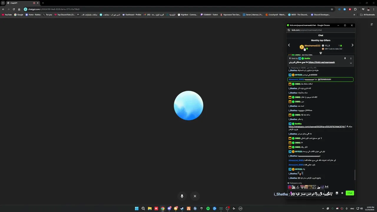Open the Crunchyroll bookmark
The width and height of the screenshot is (377, 212).
tap(275, 15)
